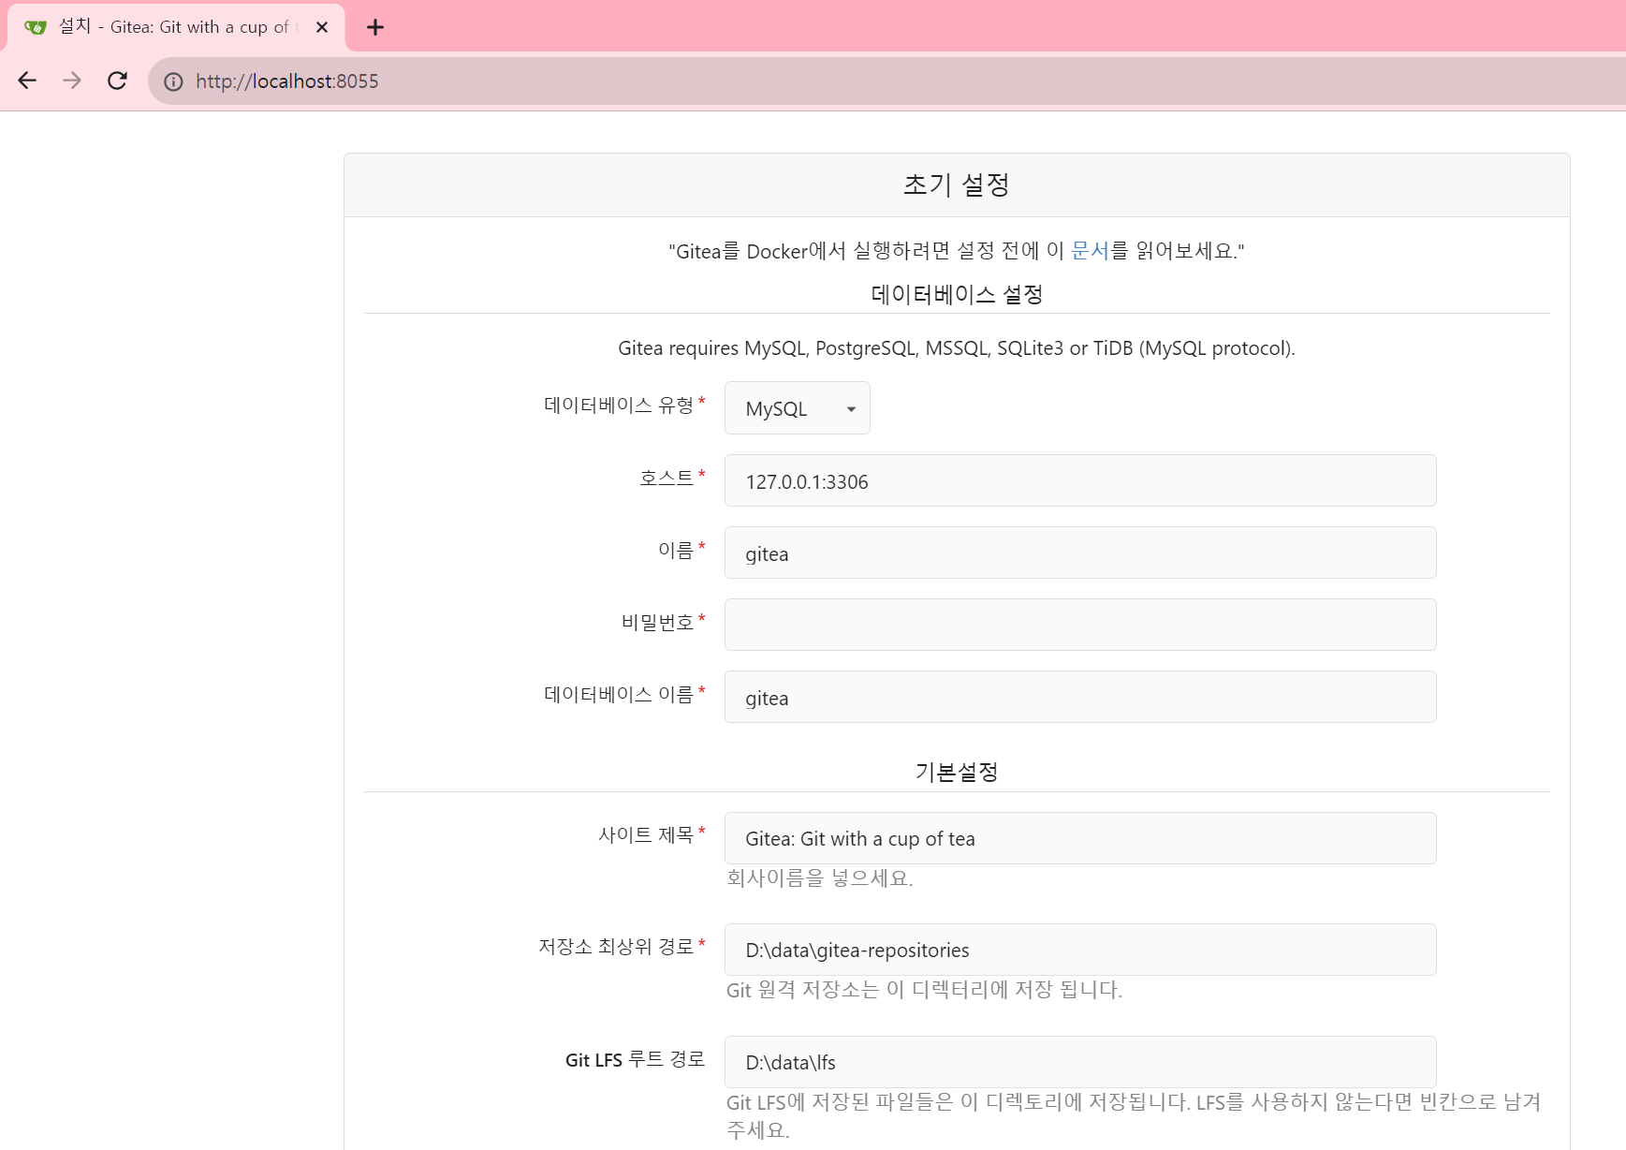Click the empty 비밀번호 password field
Screen dimensions: 1626x1150
pos(1080,625)
